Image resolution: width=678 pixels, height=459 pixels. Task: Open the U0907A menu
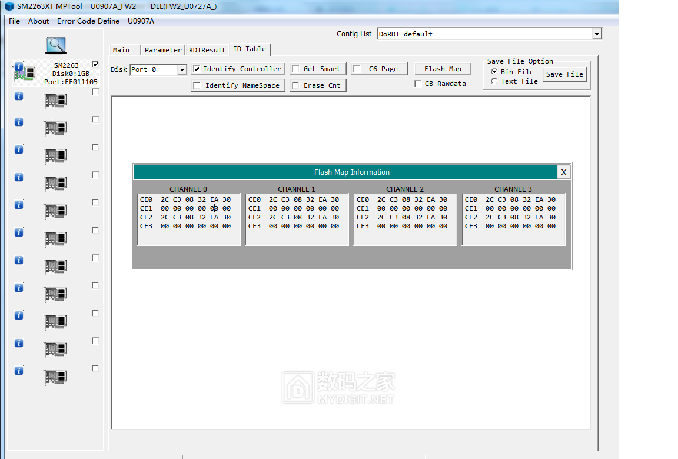pyautogui.click(x=141, y=21)
